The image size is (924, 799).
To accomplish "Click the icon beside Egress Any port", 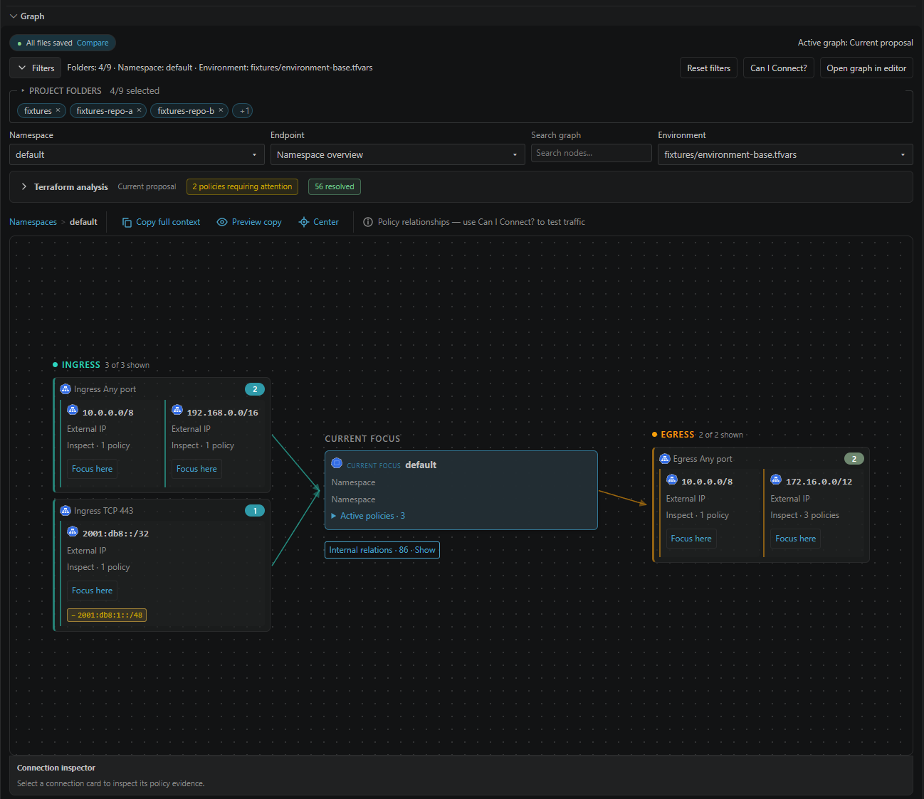I will [x=665, y=459].
